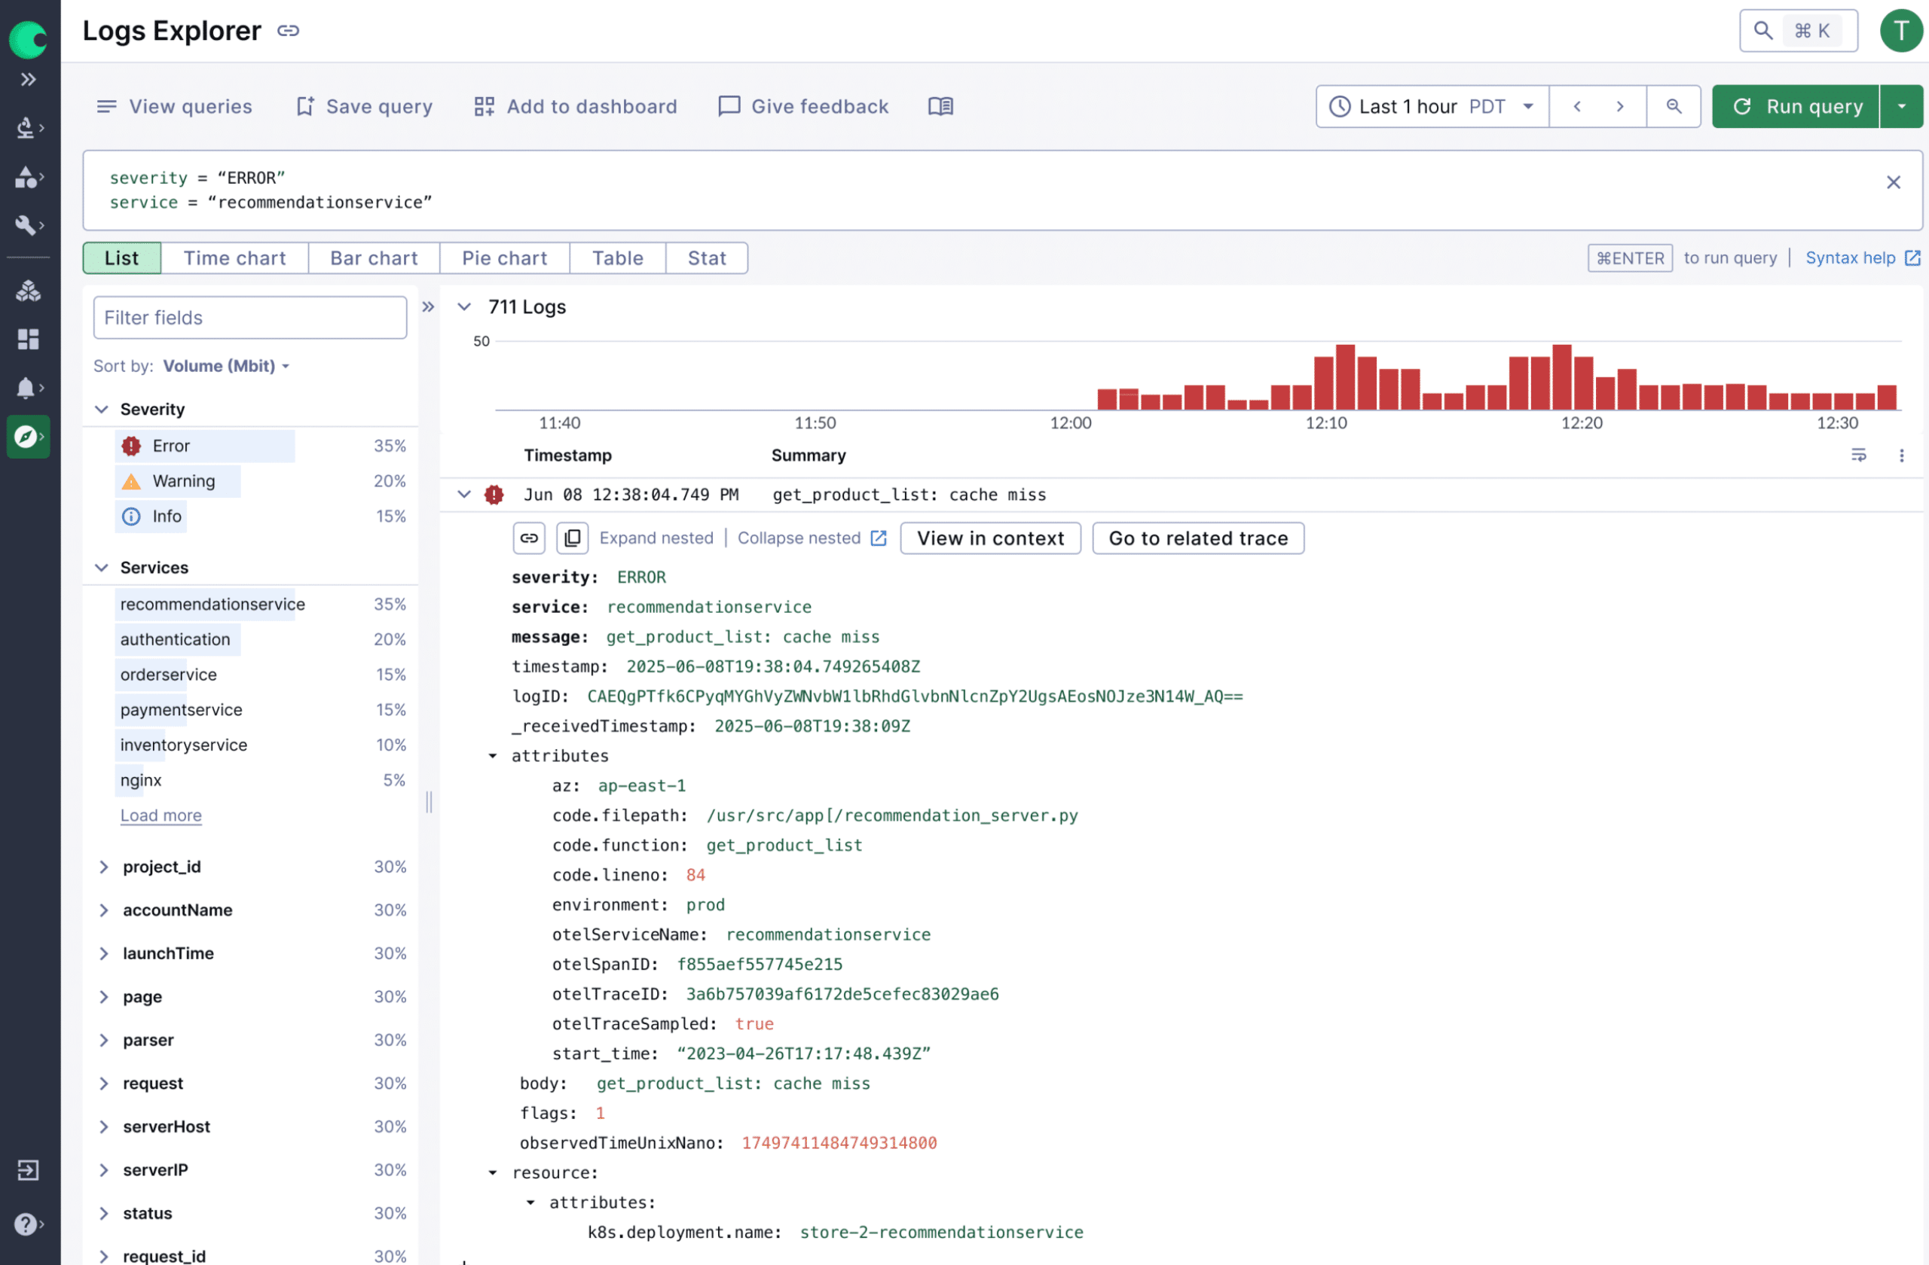Toggle the Warning severity filter
Image resolution: width=1929 pixels, height=1265 pixels.
click(x=183, y=481)
